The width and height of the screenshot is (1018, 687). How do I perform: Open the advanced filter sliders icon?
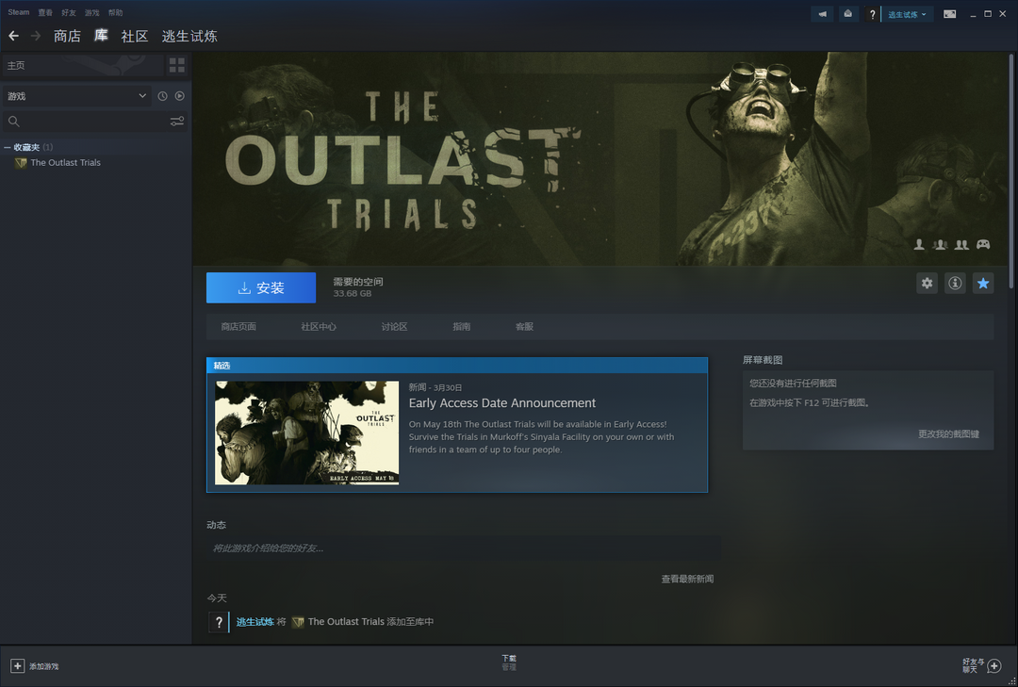(x=177, y=122)
